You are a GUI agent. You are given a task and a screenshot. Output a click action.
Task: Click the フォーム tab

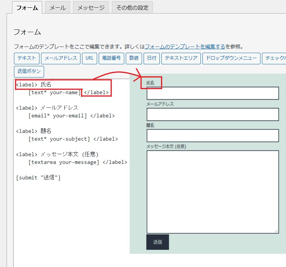coord(27,8)
